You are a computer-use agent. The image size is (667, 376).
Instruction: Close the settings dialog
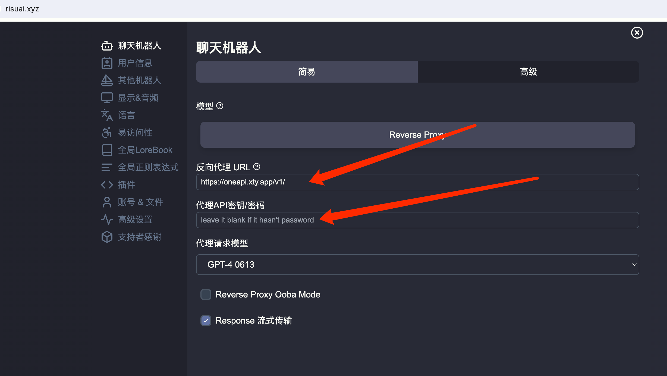tap(637, 33)
